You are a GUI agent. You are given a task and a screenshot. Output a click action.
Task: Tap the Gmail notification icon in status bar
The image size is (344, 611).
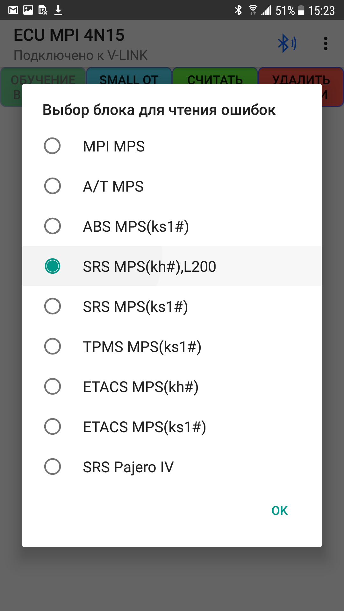13,10
